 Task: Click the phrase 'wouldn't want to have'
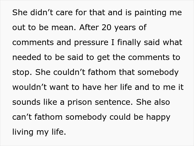pos(57,87)
